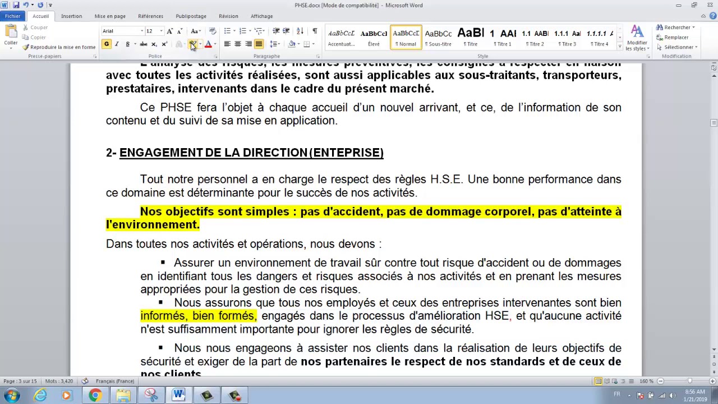Switch to Affichage tab

261,16
